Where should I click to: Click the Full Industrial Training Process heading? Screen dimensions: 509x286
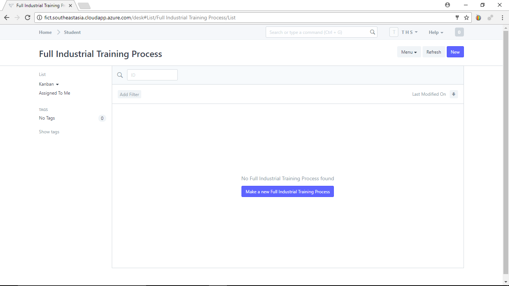(101, 54)
